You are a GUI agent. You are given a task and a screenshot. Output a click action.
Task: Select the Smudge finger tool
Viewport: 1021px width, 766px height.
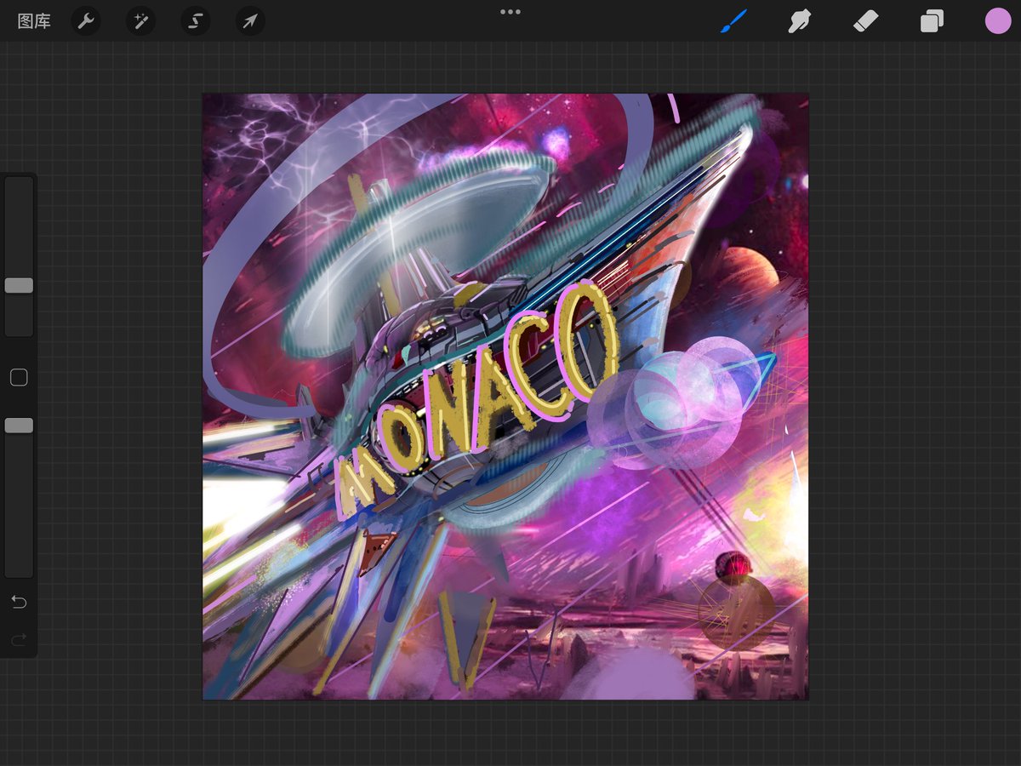[x=799, y=21]
